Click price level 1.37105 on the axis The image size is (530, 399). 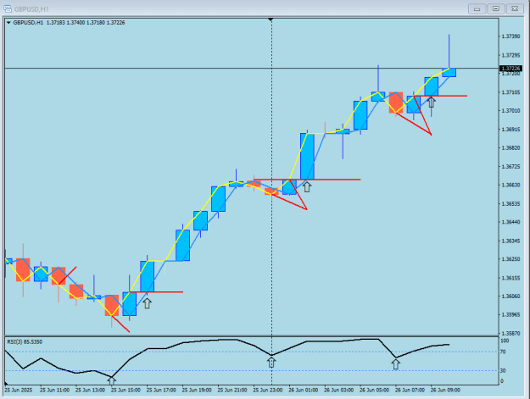[510, 92]
